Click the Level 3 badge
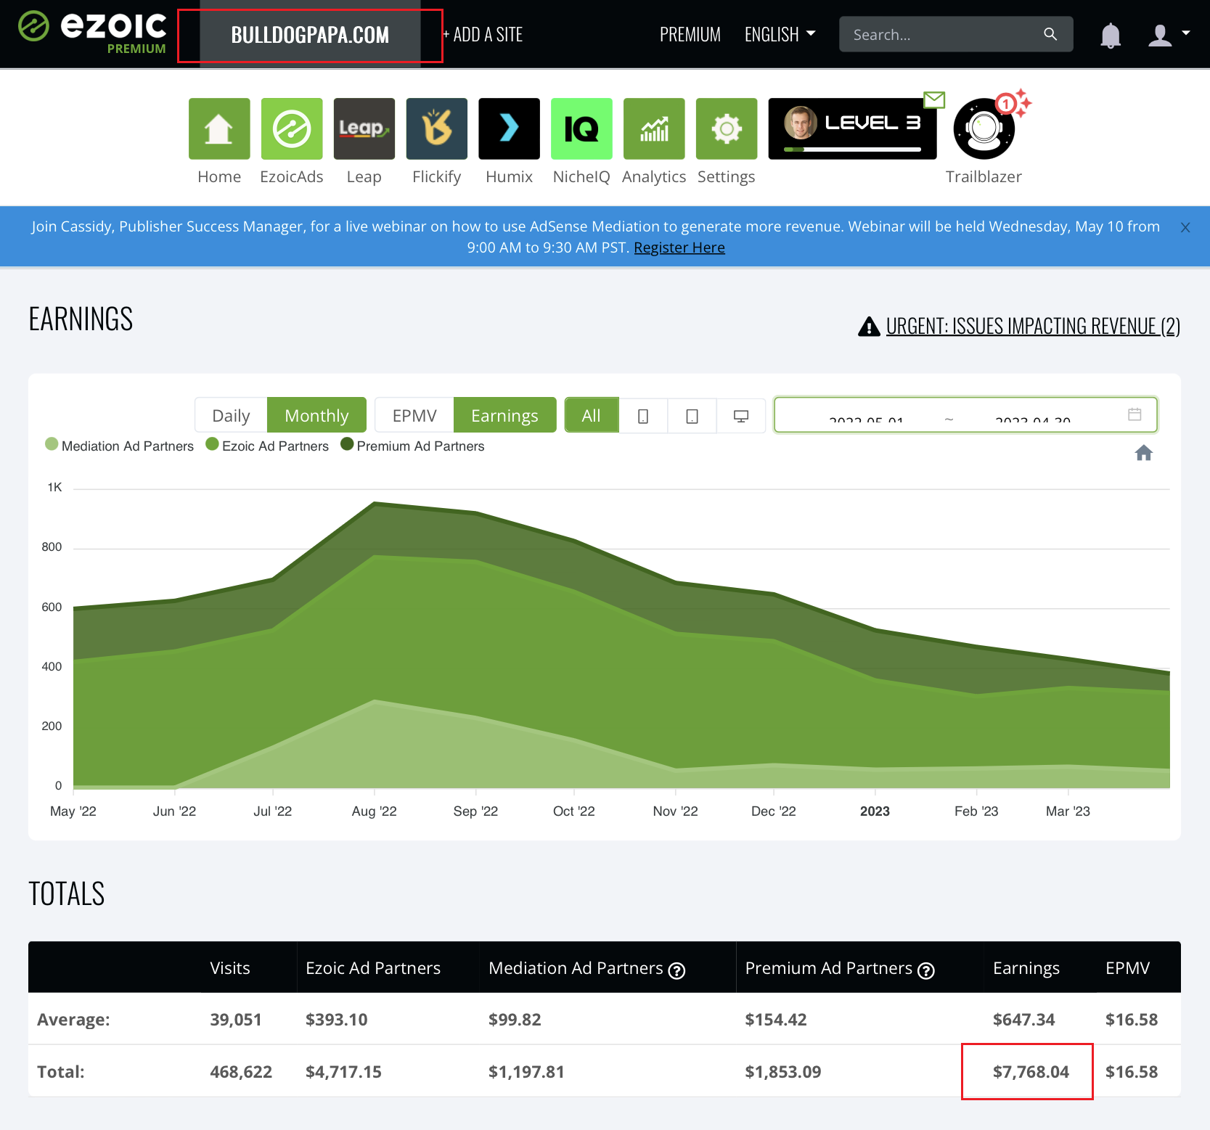The width and height of the screenshot is (1210, 1130). (852, 128)
